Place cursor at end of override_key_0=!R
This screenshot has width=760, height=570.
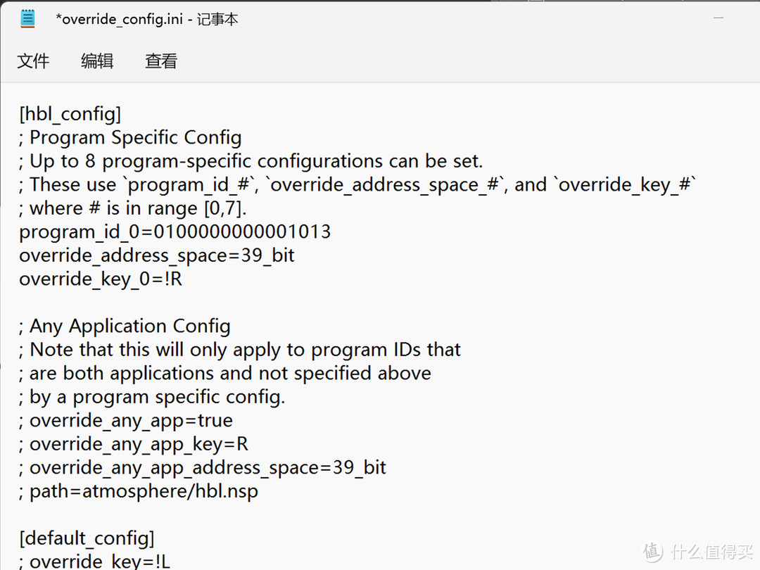[x=182, y=279]
